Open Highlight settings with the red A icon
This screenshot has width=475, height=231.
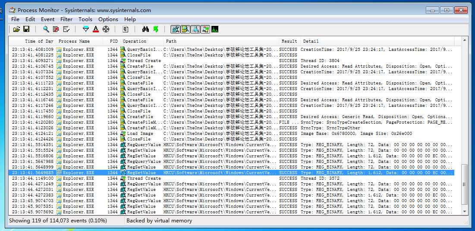coord(96,29)
